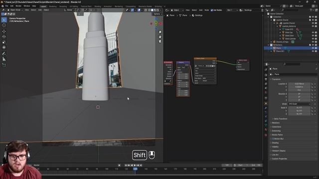This screenshot has width=319, height=179.
Task: Open the Scene properties tab icon
Action: click(266, 88)
